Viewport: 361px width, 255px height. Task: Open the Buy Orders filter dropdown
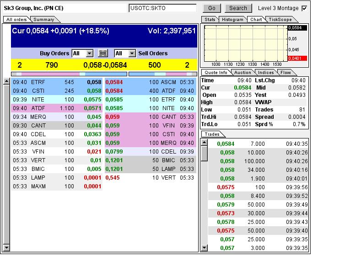89,53
